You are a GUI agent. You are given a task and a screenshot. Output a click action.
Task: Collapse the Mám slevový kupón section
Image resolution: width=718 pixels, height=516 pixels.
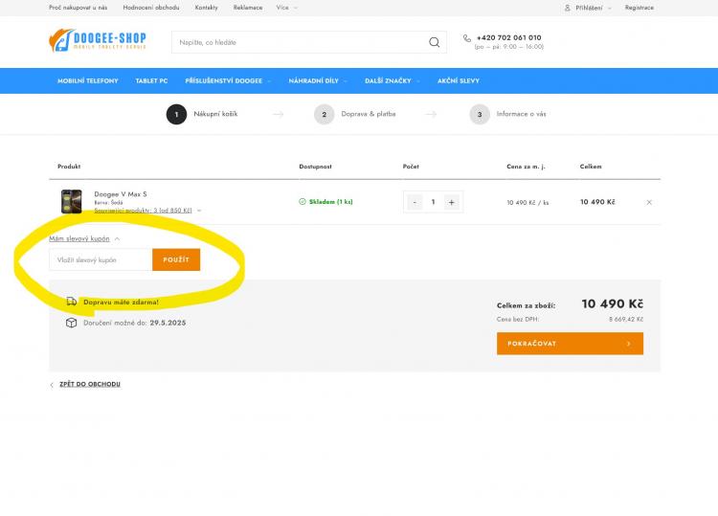(x=84, y=238)
